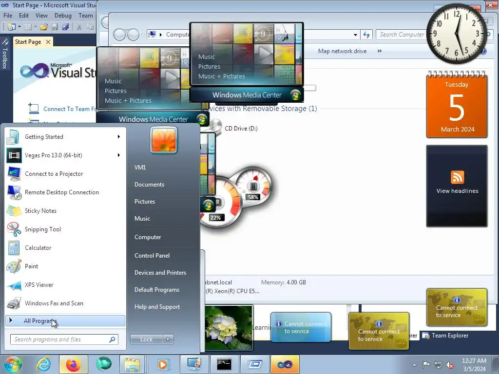The width and height of the screenshot is (499, 374).
Task: Click the Windows Start orb
Action: click(x=13, y=364)
